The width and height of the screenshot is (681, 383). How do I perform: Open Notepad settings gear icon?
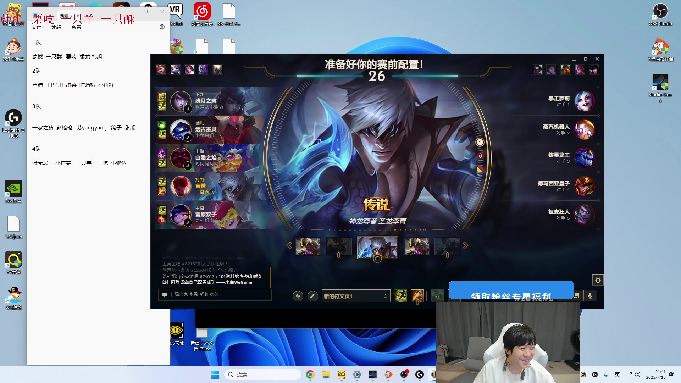pos(162,27)
